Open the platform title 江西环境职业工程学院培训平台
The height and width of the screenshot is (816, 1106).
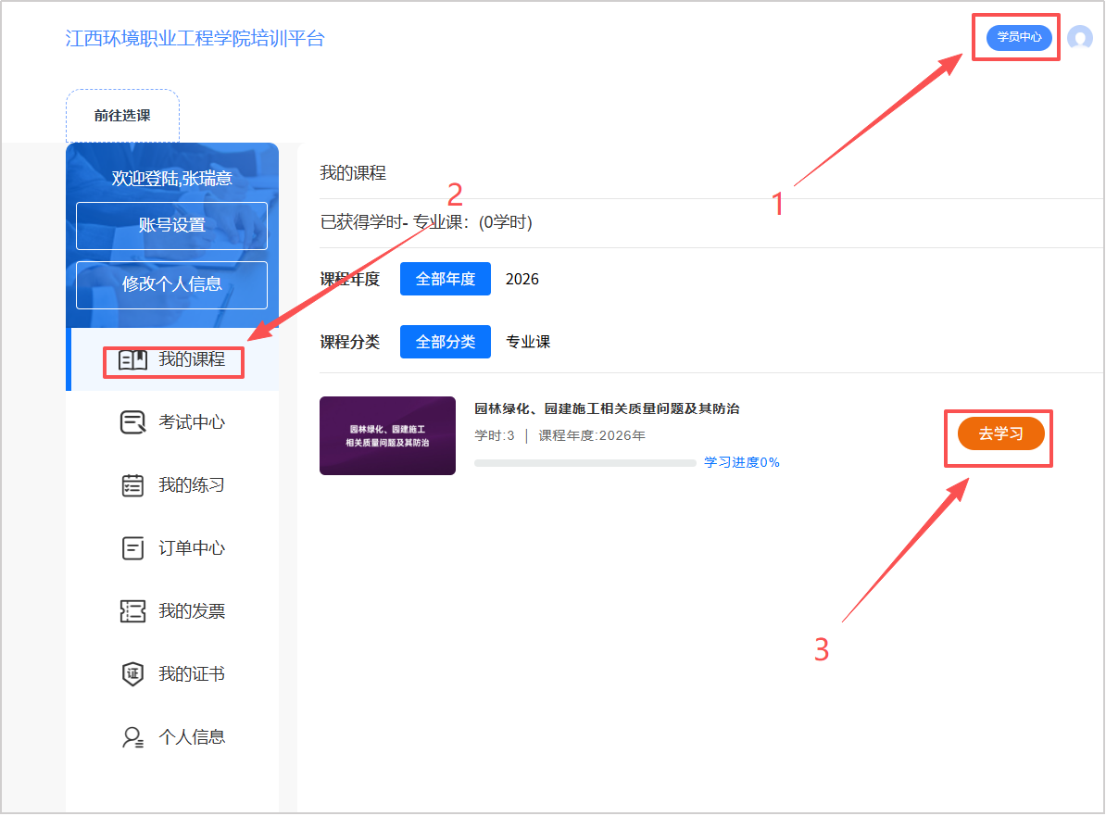click(195, 39)
